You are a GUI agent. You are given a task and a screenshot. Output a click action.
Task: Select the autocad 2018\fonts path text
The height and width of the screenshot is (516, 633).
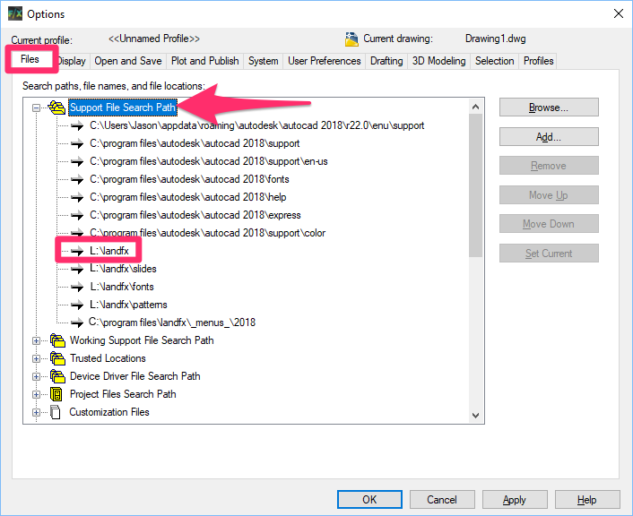pos(189,179)
